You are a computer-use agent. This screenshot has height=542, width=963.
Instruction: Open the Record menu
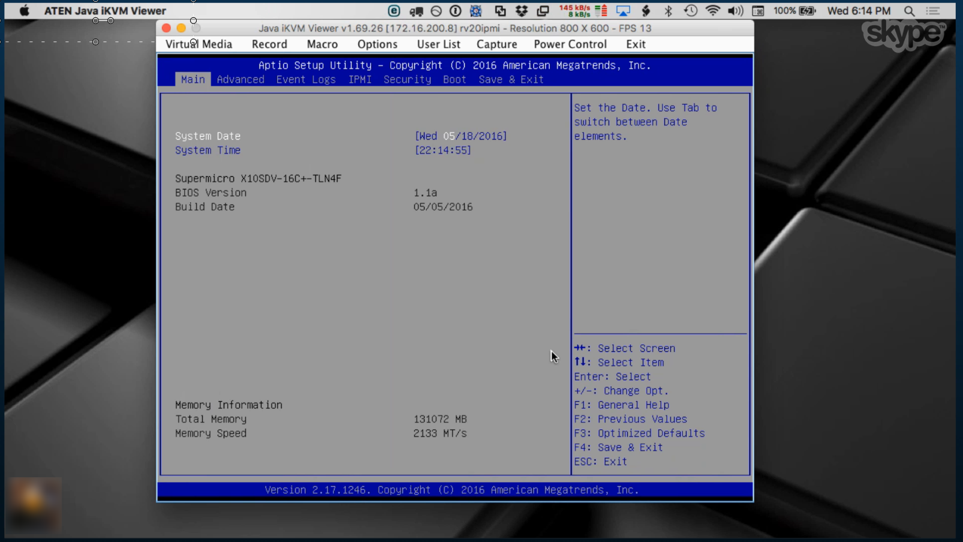[x=269, y=44]
